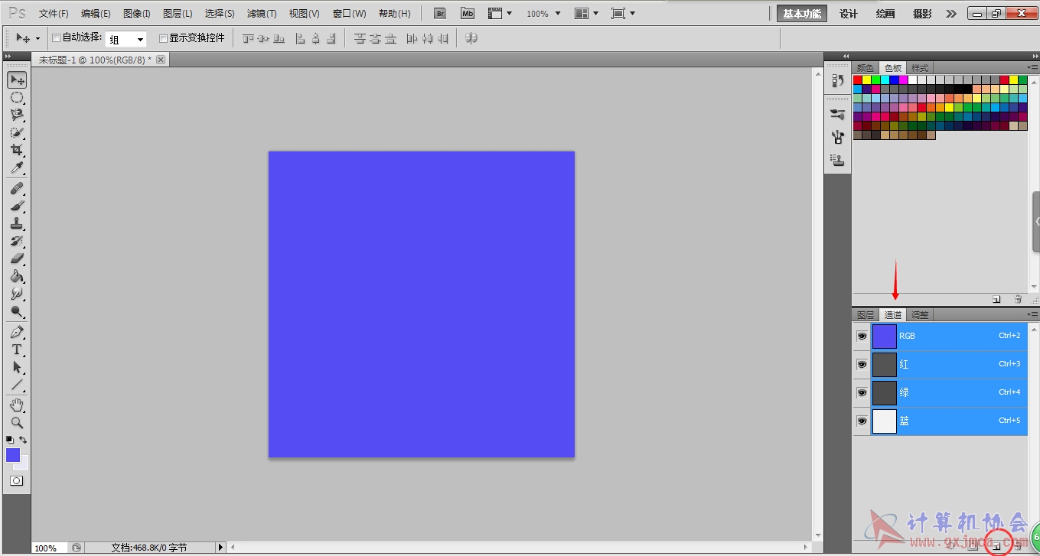Switch to the 图层 tab

(866, 315)
